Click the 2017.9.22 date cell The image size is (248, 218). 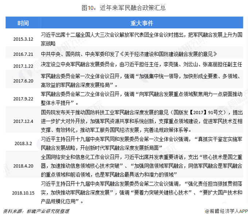pyautogui.click(x=23, y=99)
